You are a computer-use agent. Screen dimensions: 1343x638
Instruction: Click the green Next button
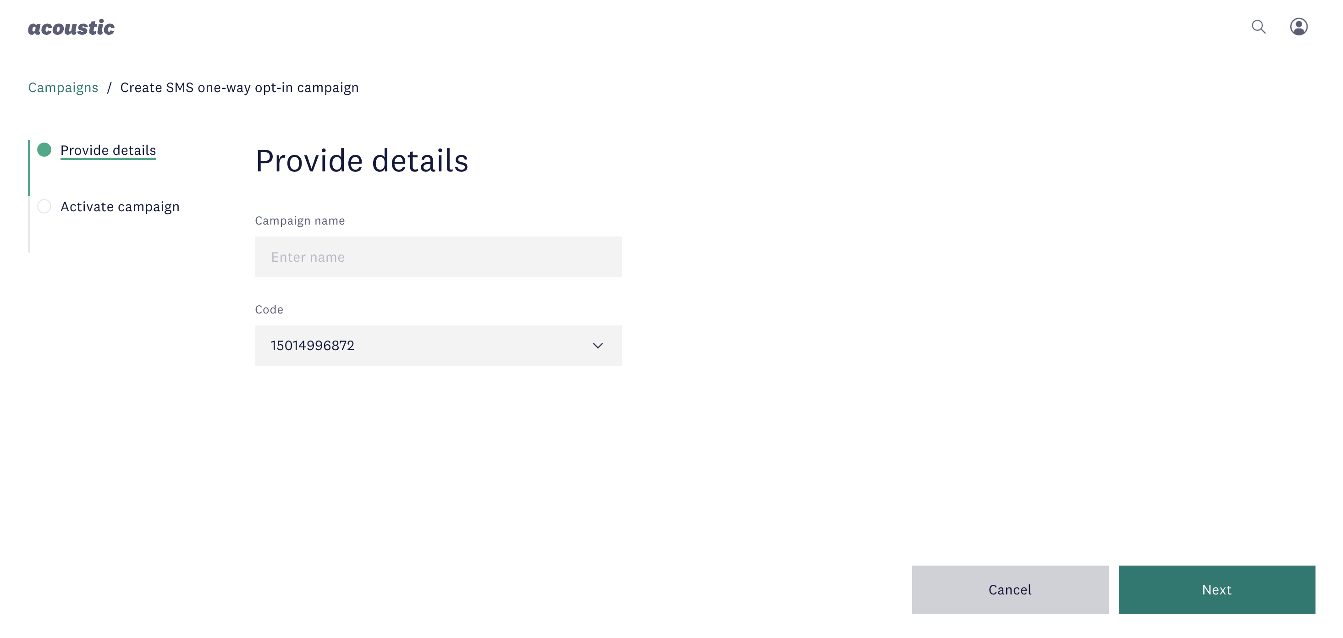pyautogui.click(x=1217, y=589)
